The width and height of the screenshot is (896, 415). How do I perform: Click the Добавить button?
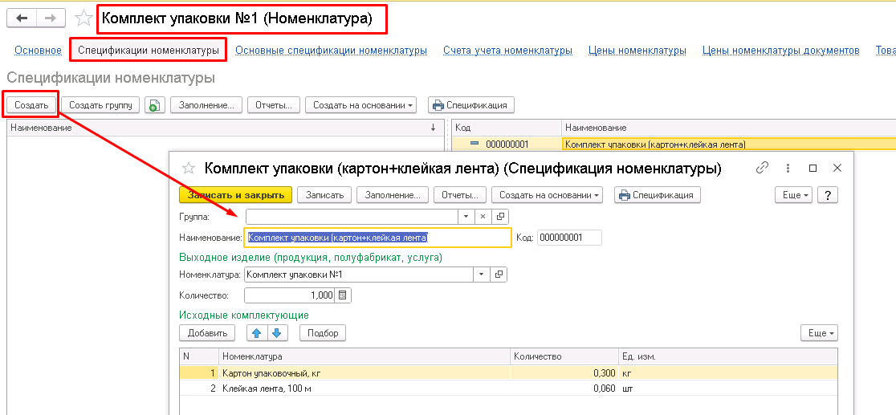point(207,332)
